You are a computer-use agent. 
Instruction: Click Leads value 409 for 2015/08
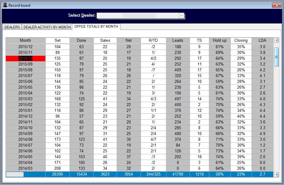coord(178,70)
